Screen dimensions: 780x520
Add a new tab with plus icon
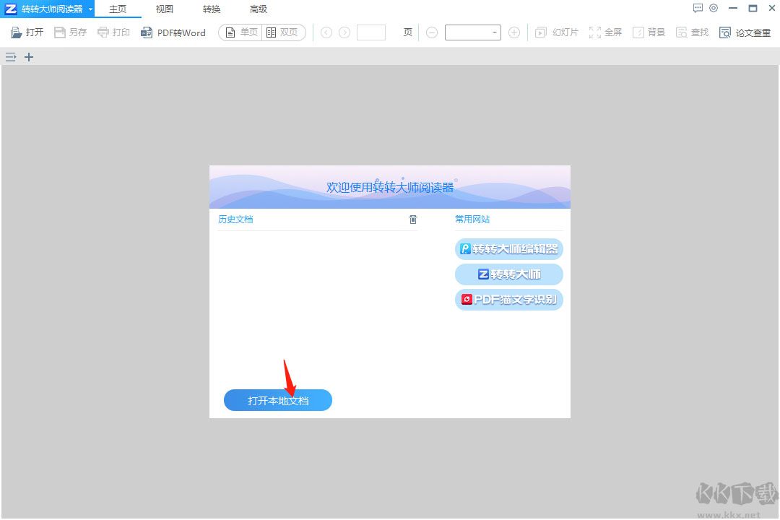tap(29, 57)
